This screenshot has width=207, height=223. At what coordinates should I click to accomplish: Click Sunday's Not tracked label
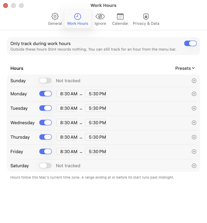pos(68,81)
